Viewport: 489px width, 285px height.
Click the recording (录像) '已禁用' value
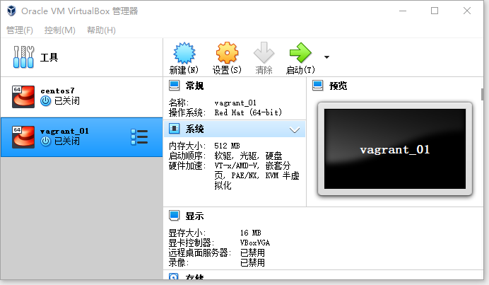[252, 262]
